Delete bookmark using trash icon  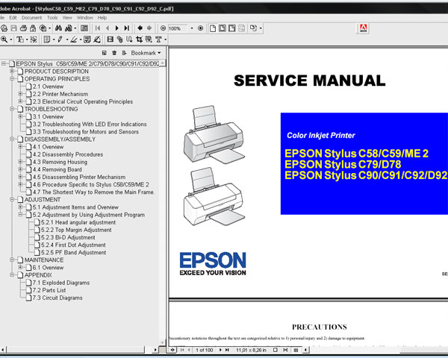click(x=114, y=53)
